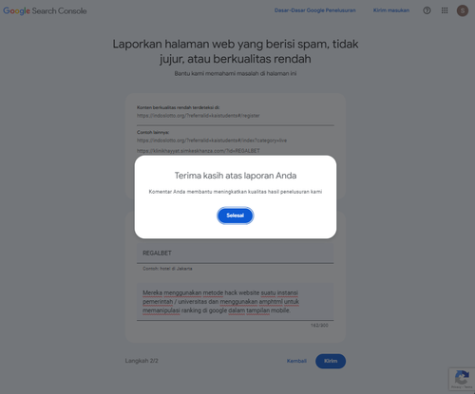The height and width of the screenshot is (394, 475).
Task: Click the Terima kasih atas laporan Anda heading
Action: coord(236,176)
